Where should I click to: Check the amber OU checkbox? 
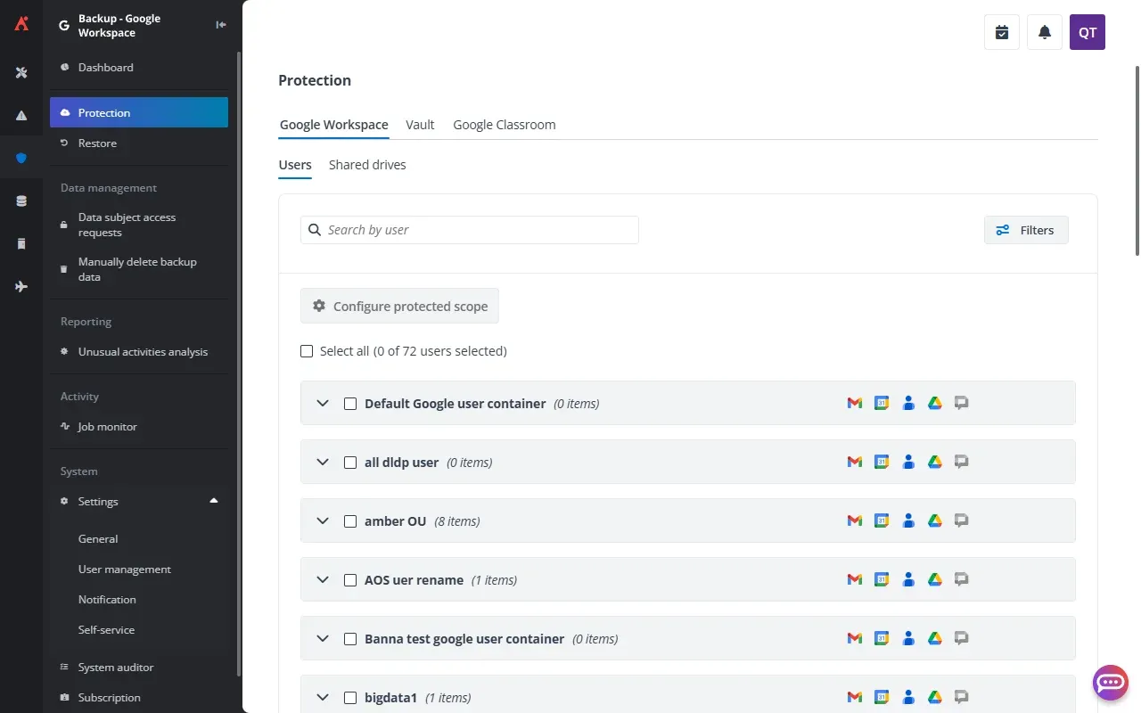pos(350,521)
